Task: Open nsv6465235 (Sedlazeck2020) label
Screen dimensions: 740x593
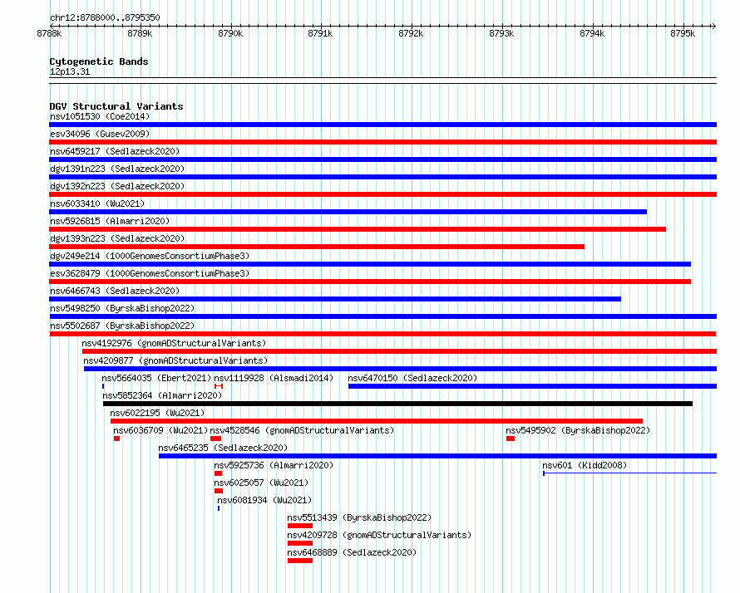Action: [x=223, y=448]
